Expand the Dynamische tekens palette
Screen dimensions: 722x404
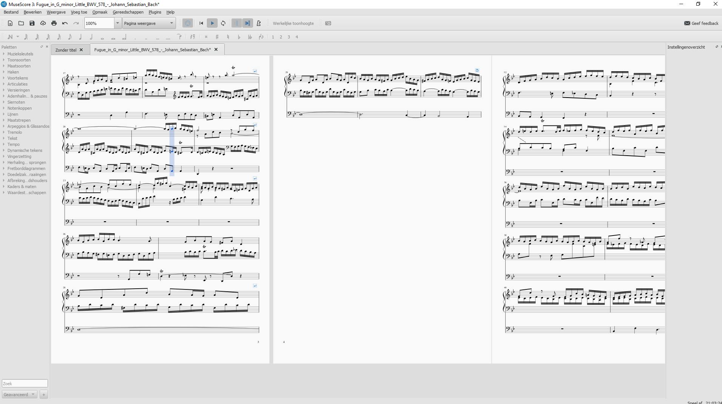click(25, 150)
